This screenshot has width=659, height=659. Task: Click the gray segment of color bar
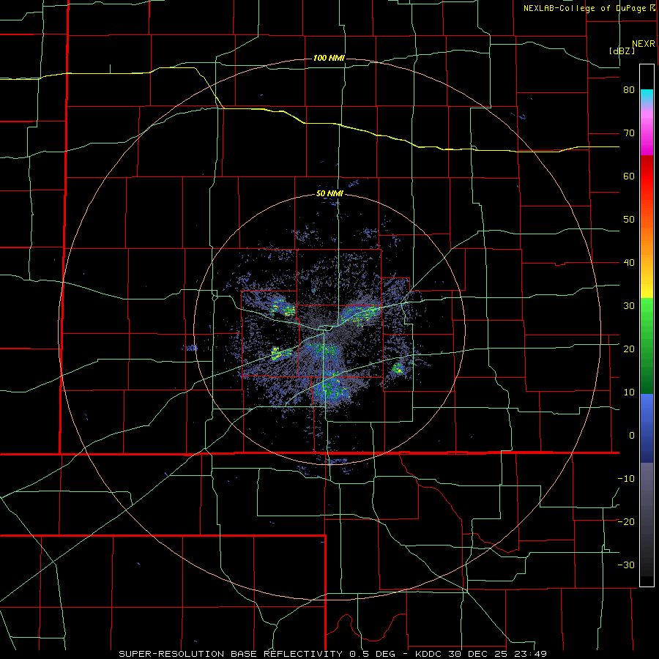[x=647, y=519]
